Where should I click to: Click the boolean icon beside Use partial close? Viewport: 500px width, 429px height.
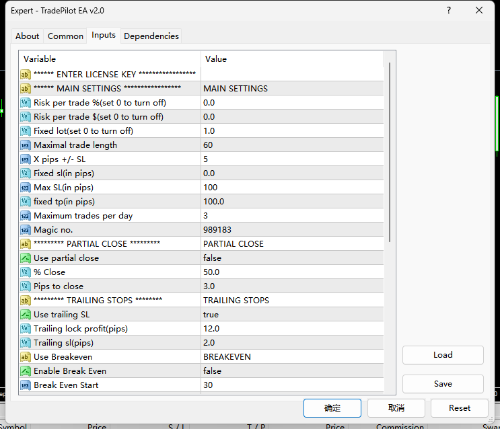click(x=26, y=258)
